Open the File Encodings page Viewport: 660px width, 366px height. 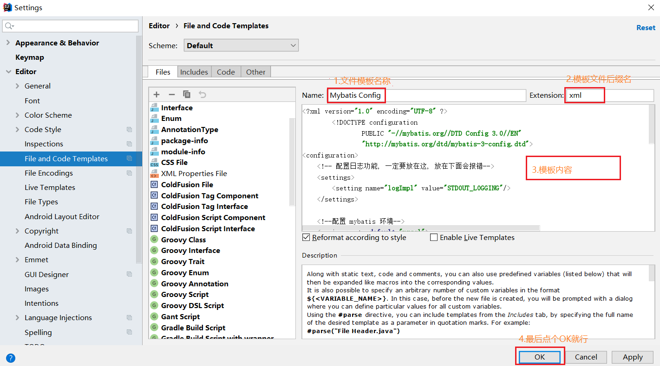point(49,173)
